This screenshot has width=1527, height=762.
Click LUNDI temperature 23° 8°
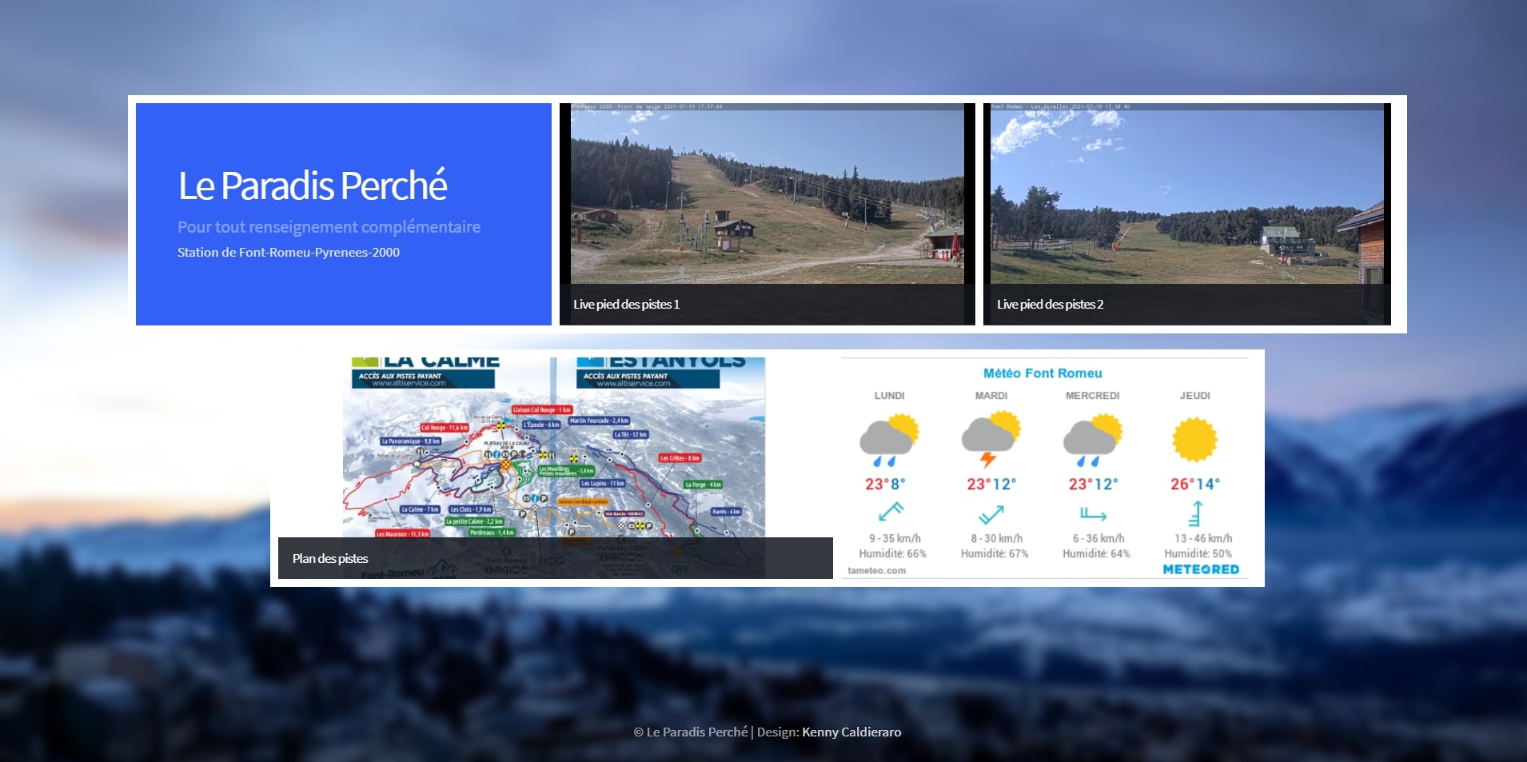pyautogui.click(x=885, y=484)
